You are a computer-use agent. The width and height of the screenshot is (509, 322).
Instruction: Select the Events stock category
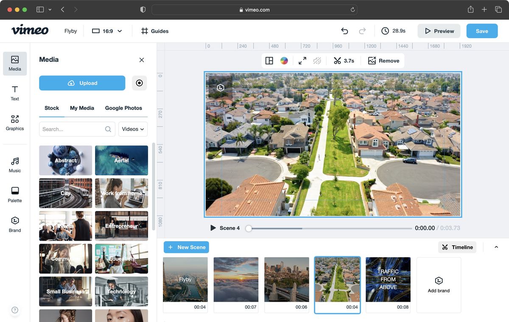(65, 226)
